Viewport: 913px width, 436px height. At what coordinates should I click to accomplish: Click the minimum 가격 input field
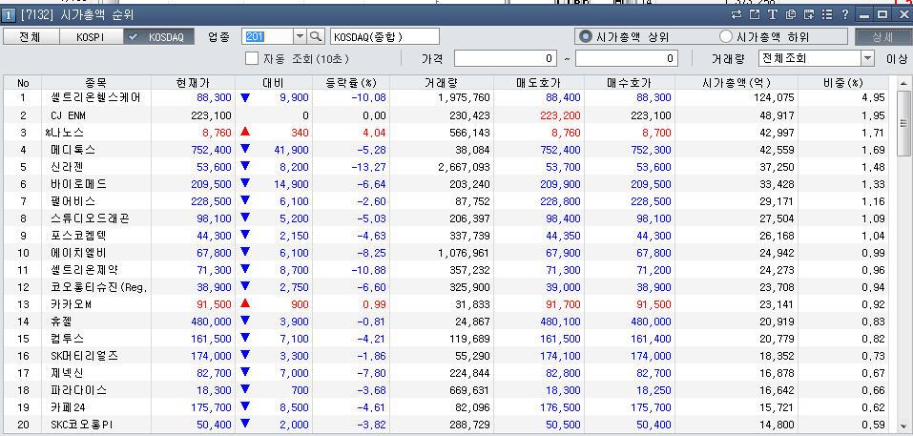(x=506, y=58)
